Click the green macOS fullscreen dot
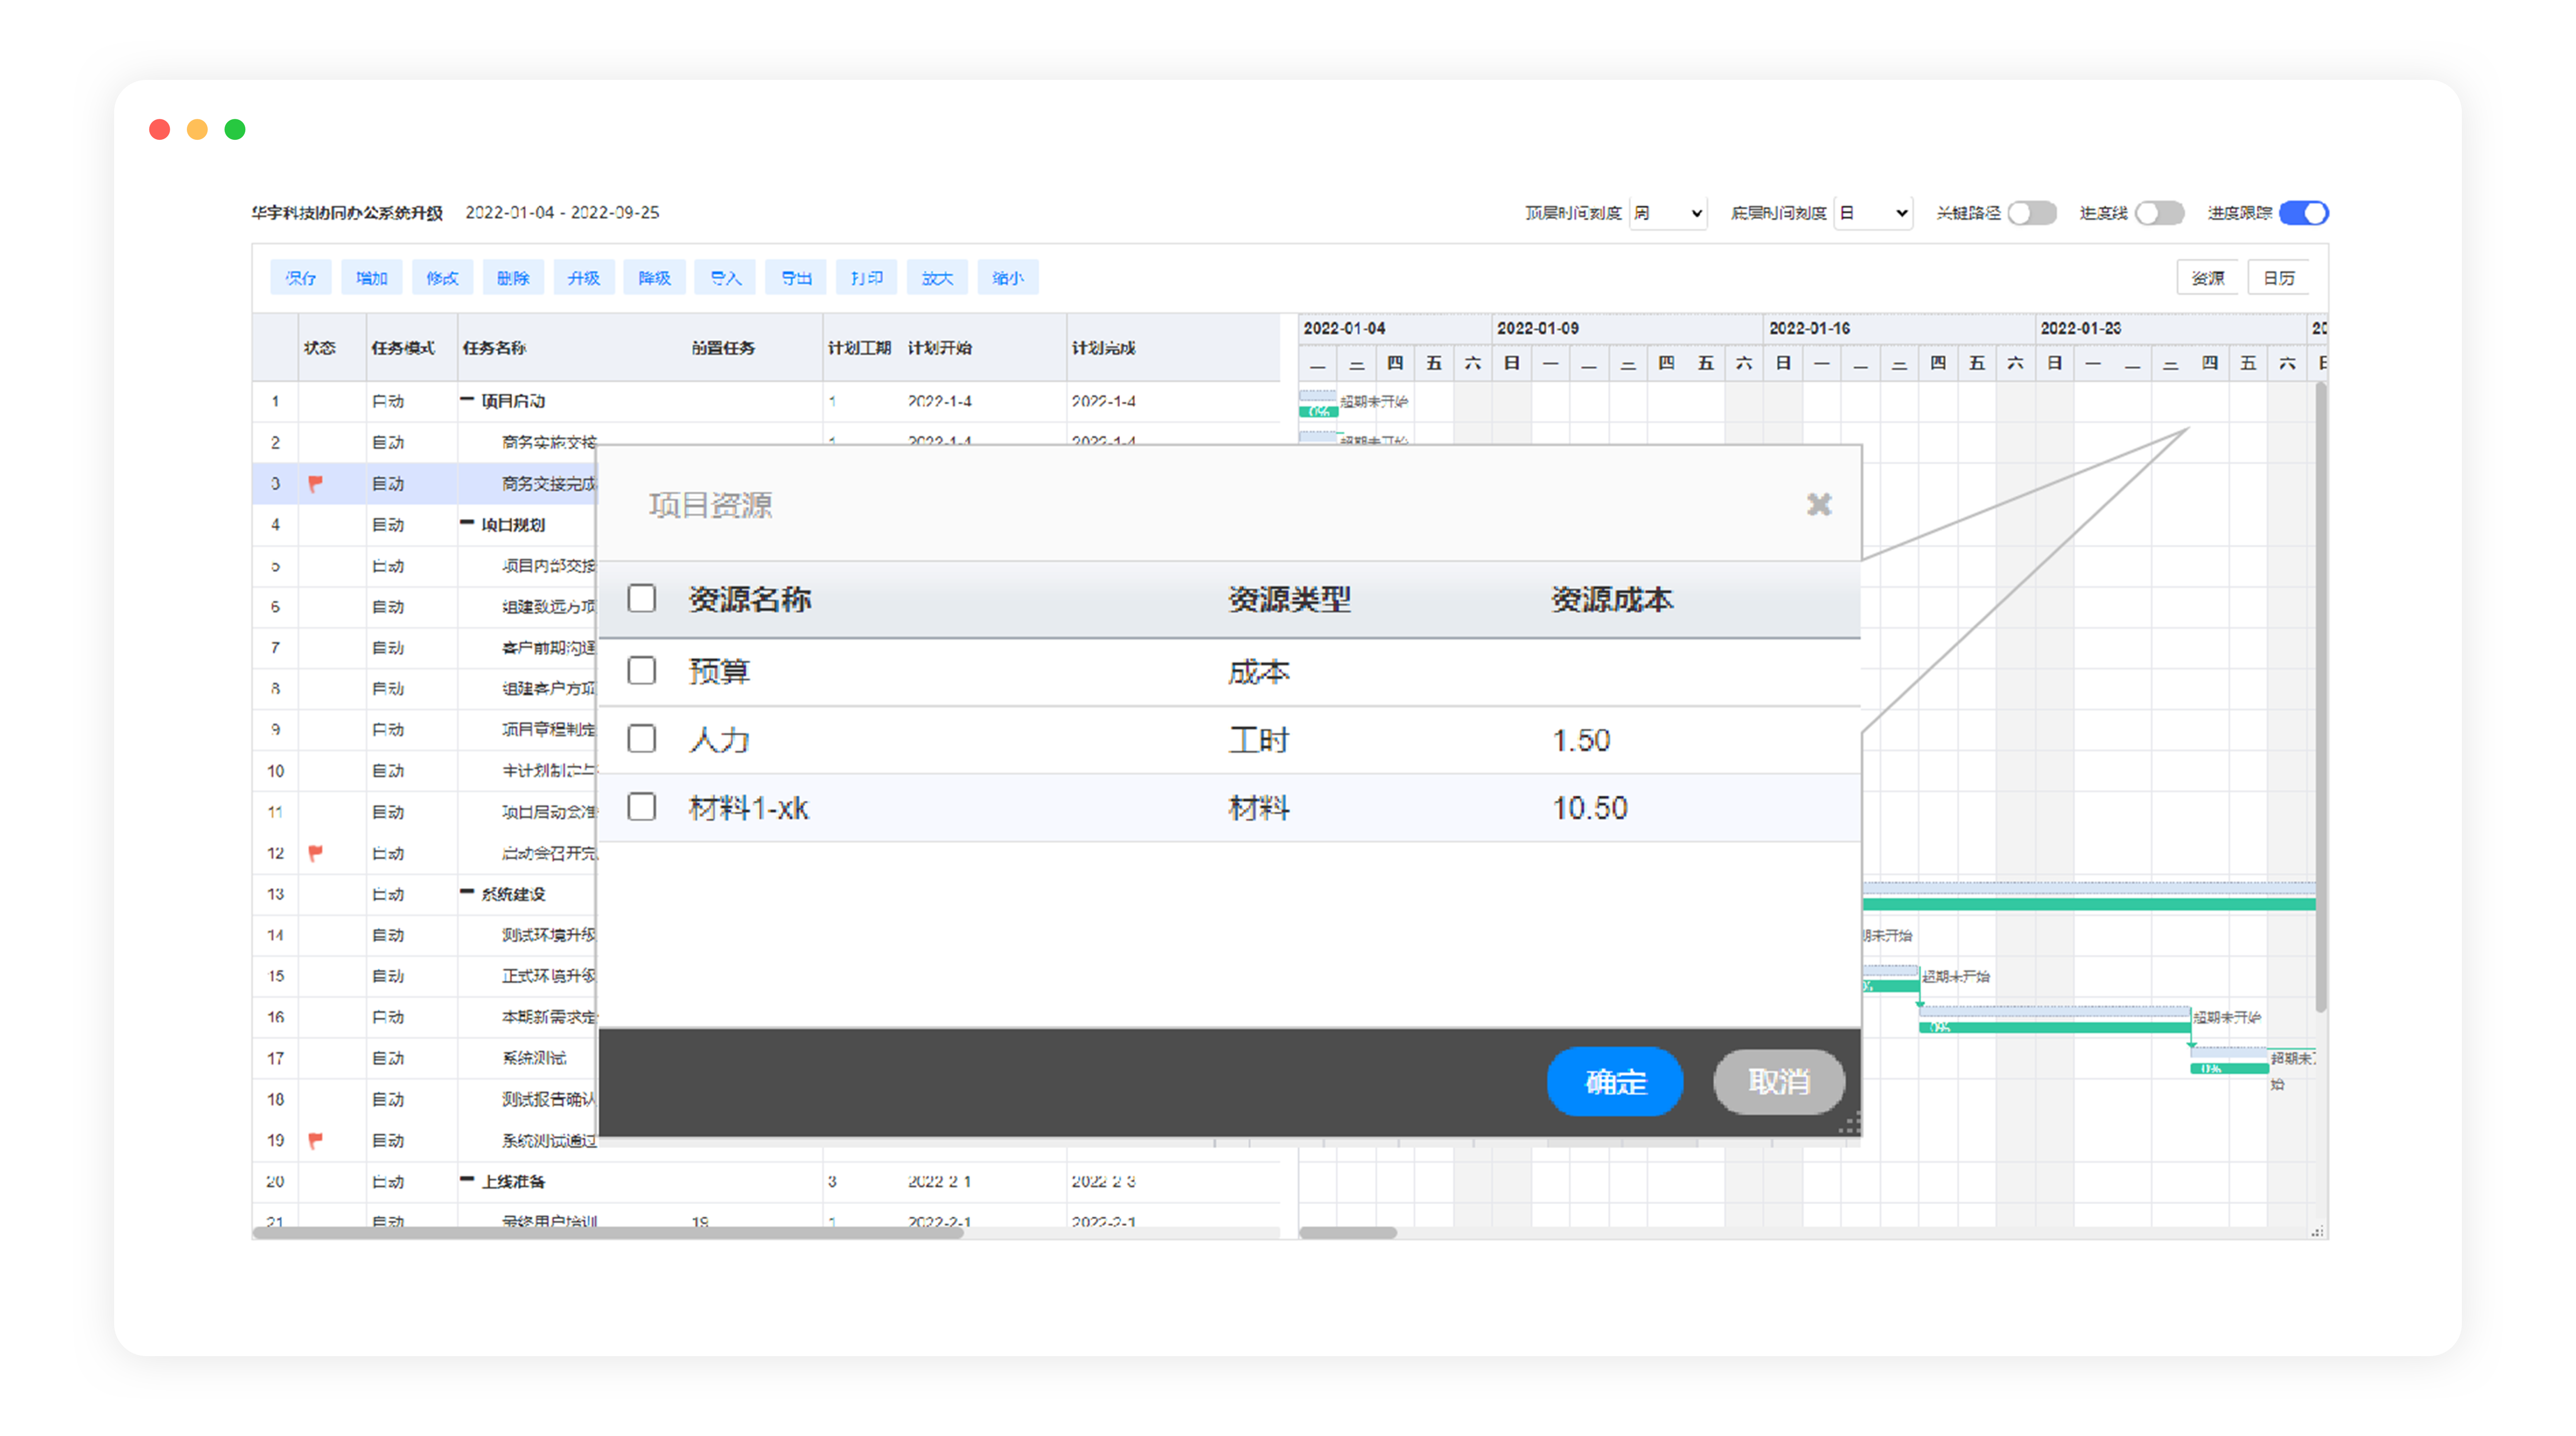This screenshot has height=1436, width=2576. click(235, 129)
